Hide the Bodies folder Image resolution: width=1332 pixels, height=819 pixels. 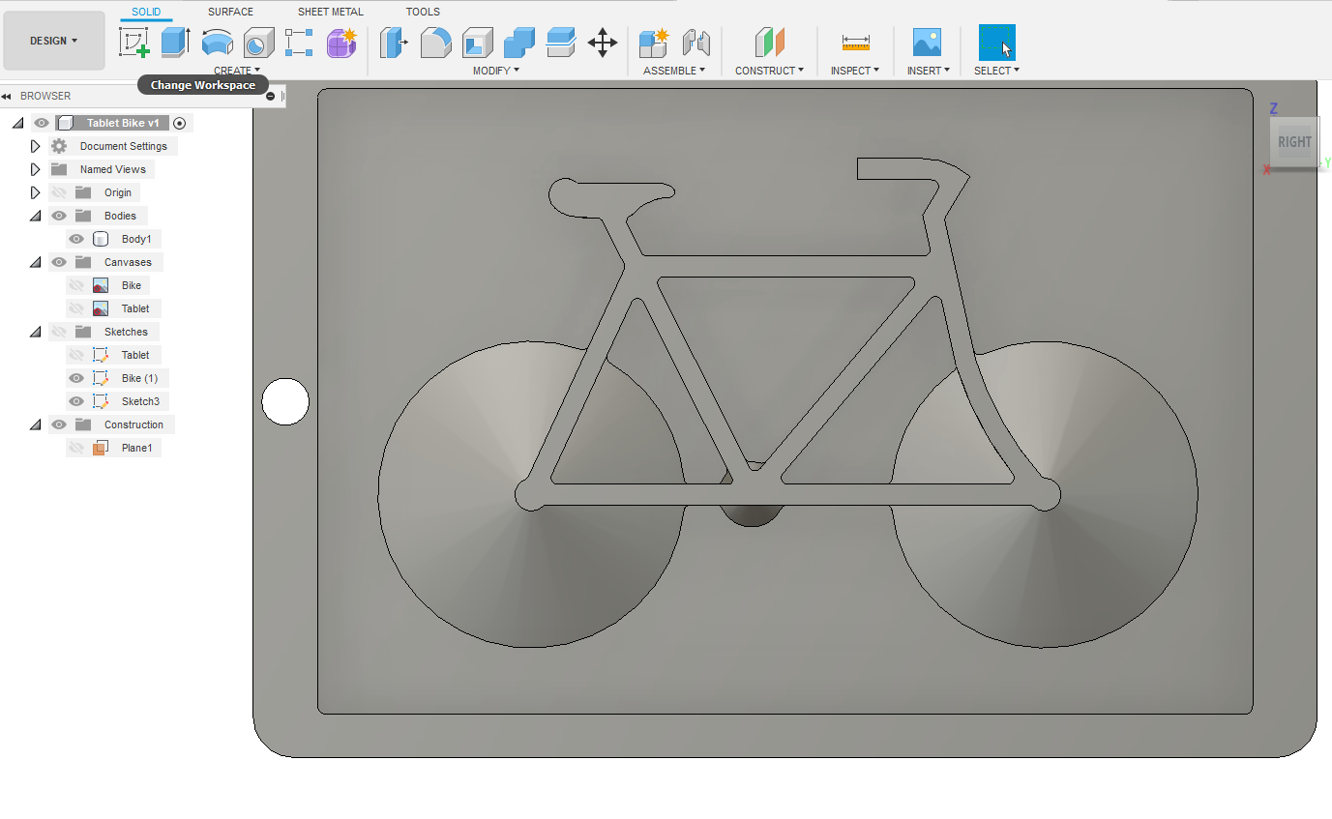click(59, 216)
